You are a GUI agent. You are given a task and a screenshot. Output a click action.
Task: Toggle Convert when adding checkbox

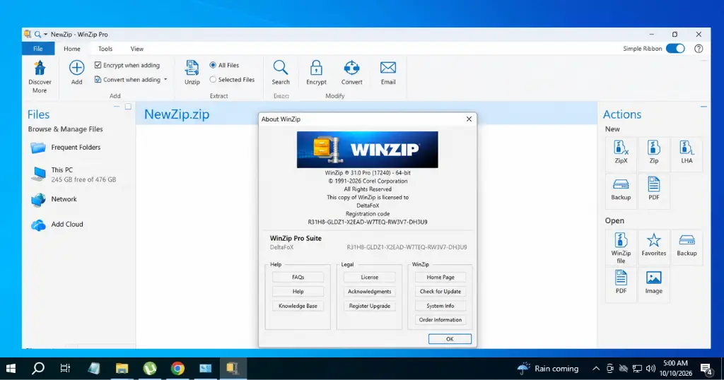(x=98, y=79)
